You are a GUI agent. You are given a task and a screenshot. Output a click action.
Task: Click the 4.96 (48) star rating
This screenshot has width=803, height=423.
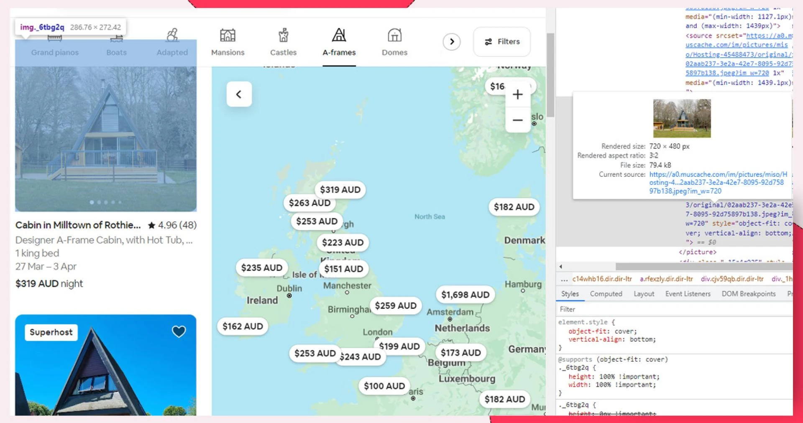[172, 225]
